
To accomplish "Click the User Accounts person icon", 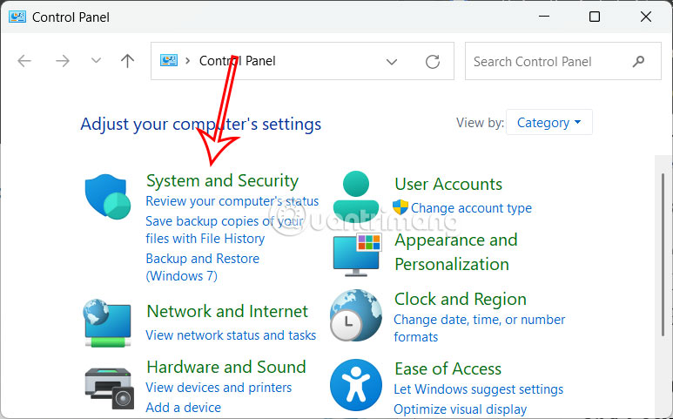I will [356, 195].
